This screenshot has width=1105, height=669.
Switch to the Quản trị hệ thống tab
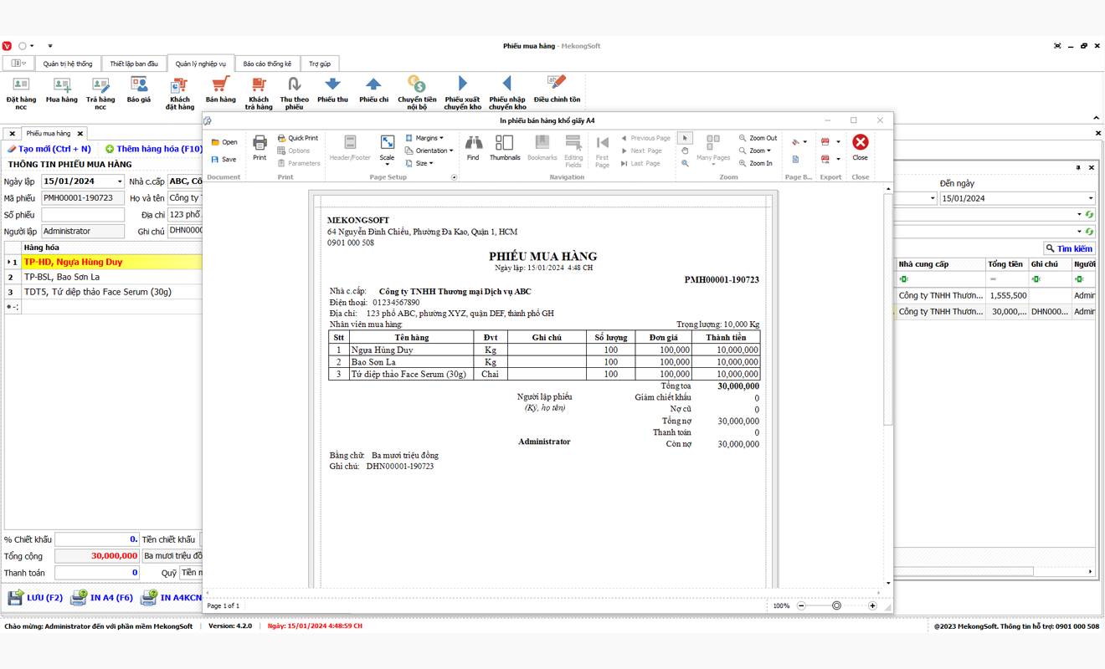(x=68, y=64)
